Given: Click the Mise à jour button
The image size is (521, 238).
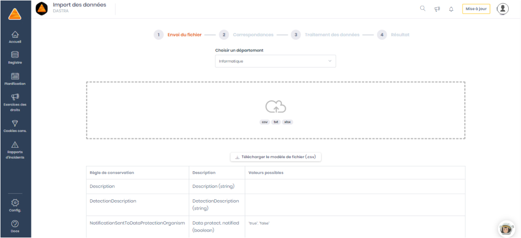Looking at the screenshot, I should (x=476, y=9).
